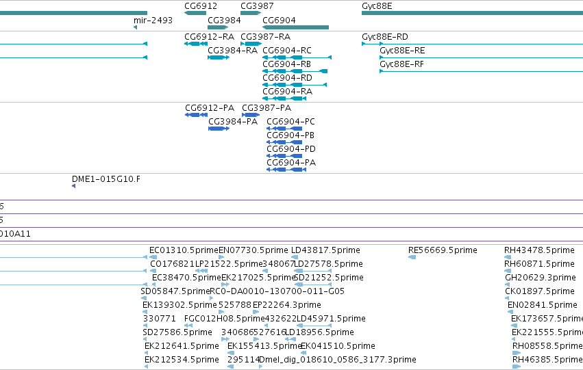Select EST SD21252.5prime
Screen dimensions: 583x370
click(329, 278)
